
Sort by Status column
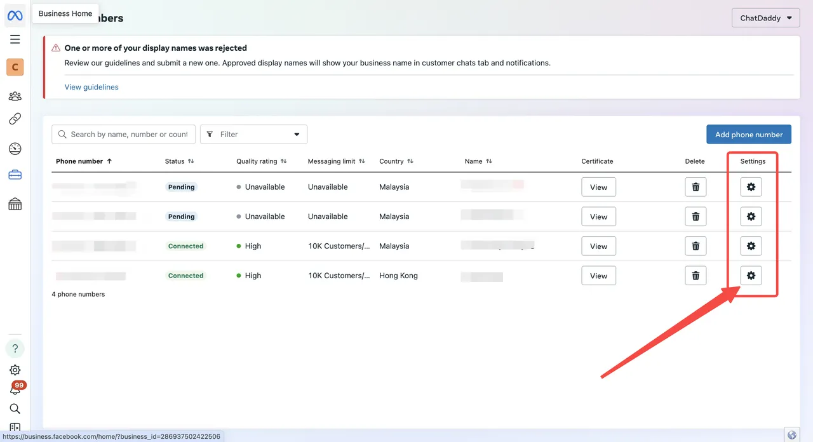click(179, 161)
